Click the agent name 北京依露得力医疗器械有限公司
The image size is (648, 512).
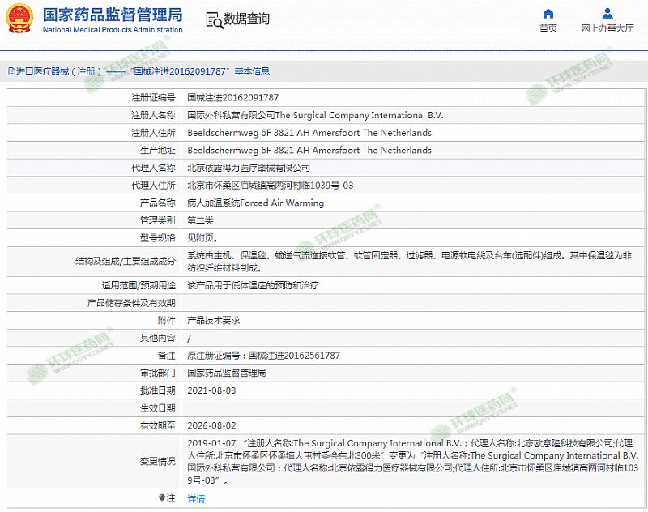[249, 168]
